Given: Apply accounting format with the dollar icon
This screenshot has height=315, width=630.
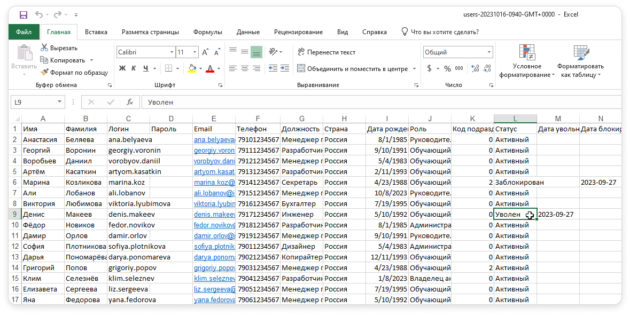Looking at the screenshot, I should [x=429, y=69].
